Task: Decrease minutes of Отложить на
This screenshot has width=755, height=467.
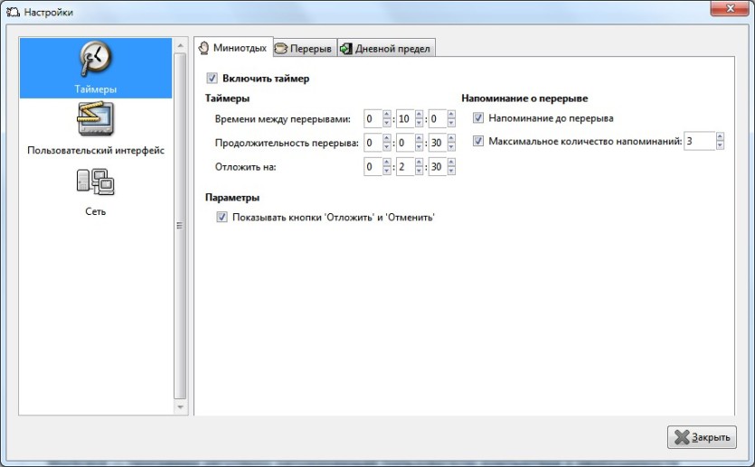Action: pyautogui.click(x=419, y=171)
